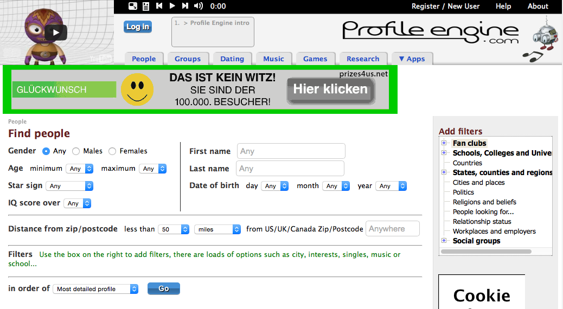
Task: Click the Log in button
Action: [x=138, y=27]
